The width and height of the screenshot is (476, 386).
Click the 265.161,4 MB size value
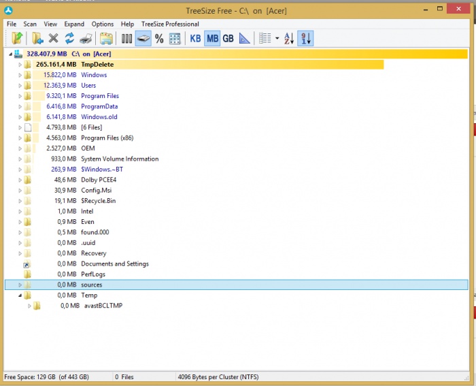(56, 65)
